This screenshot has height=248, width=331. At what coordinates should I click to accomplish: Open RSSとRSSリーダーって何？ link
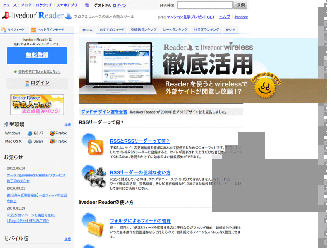(x=139, y=141)
